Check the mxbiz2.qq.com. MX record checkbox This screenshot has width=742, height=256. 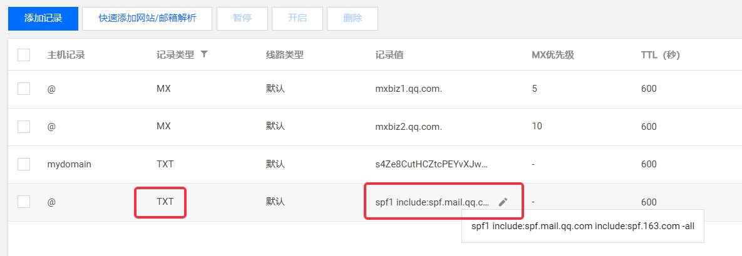click(24, 126)
